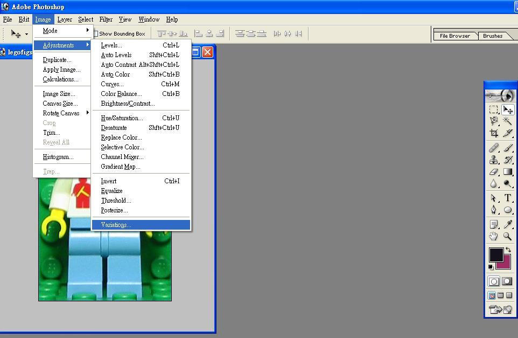Image resolution: width=518 pixels, height=338 pixels.
Task: Select the Pen tool
Action: [494, 210]
